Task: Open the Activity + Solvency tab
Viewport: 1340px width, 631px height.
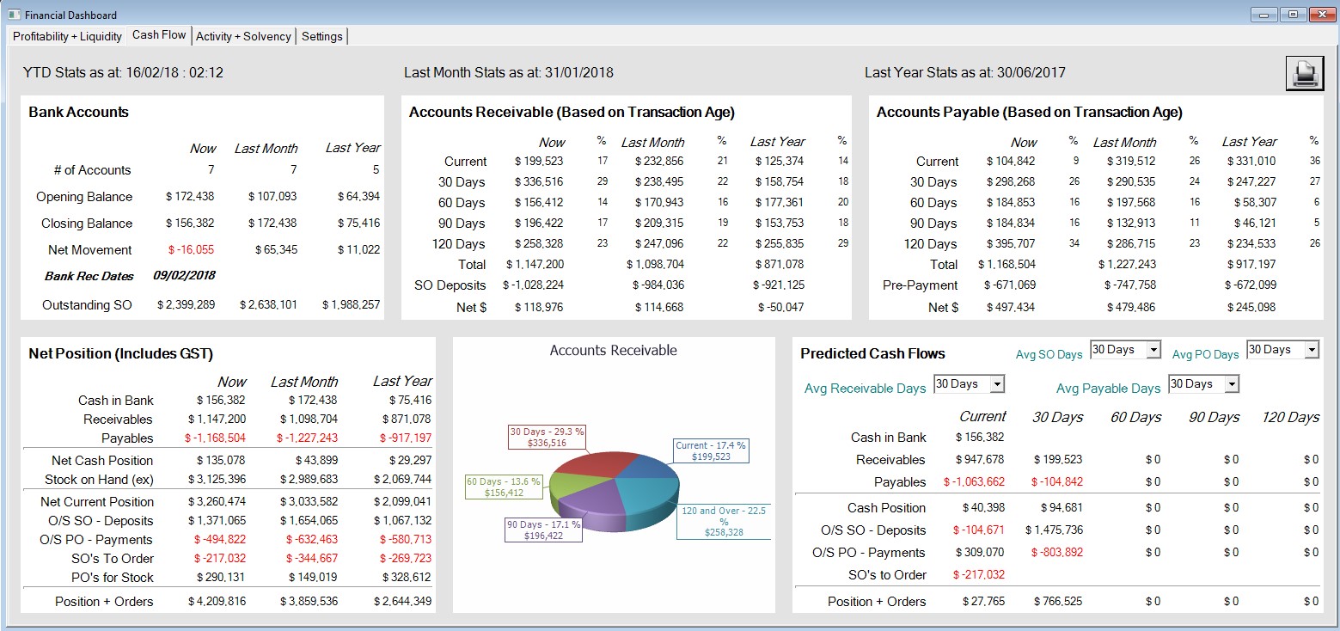Action: (243, 36)
